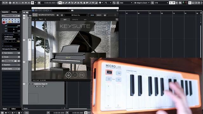Select the Range Selection tool
Viewport: 203px width, 114px height.
point(63,3)
